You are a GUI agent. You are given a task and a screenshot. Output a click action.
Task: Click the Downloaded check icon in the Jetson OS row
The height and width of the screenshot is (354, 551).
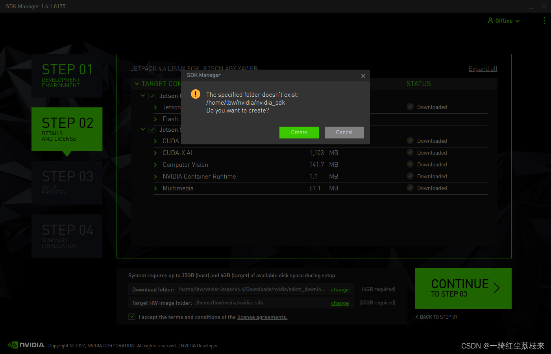tap(410, 107)
